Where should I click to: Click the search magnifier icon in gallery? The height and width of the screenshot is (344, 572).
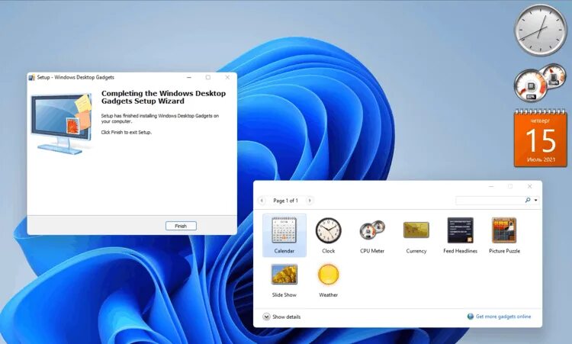pos(528,200)
